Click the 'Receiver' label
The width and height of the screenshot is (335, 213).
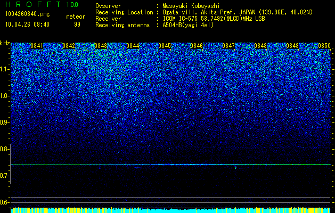point(108,19)
